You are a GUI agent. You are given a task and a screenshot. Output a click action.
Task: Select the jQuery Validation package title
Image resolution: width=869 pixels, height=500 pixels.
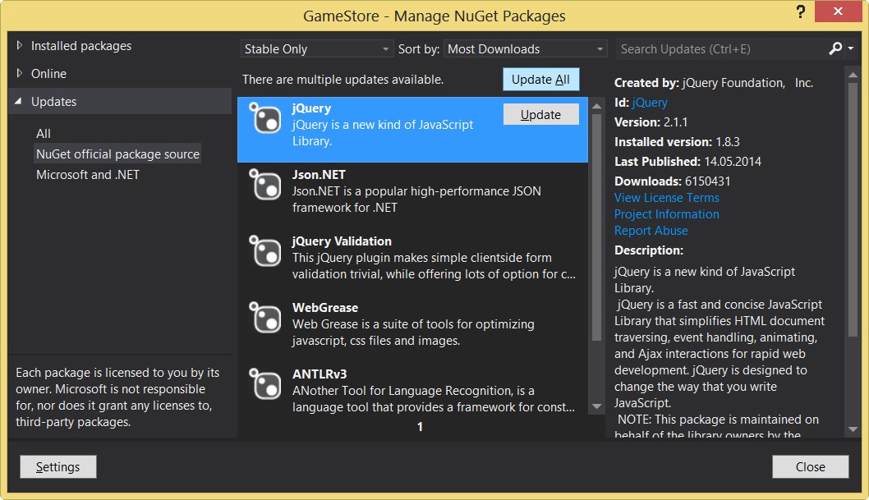(342, 241)
